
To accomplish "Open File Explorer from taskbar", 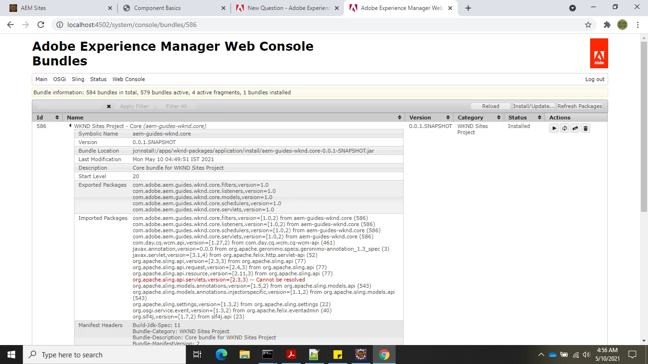I will point(244,355).
